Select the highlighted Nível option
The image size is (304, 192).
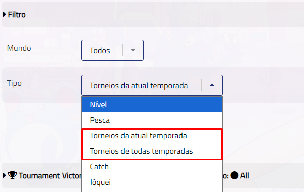[x=152, y=105]
